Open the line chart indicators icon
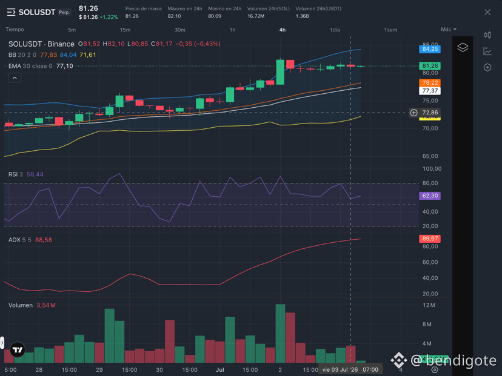Viewport: 502px width, 376px height. coord(487,51)
